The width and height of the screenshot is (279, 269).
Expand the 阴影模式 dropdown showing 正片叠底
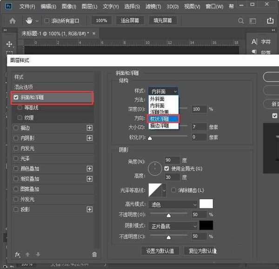click(173, 226)
